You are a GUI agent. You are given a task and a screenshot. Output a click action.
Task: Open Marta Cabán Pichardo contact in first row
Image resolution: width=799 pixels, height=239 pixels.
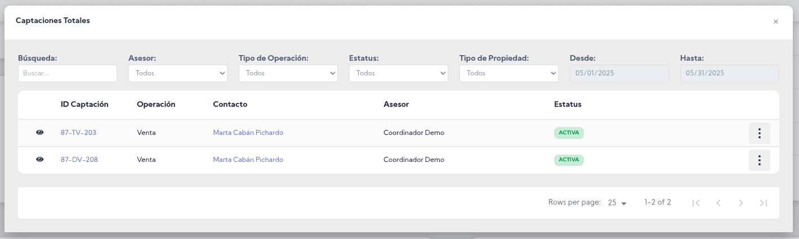248,133
